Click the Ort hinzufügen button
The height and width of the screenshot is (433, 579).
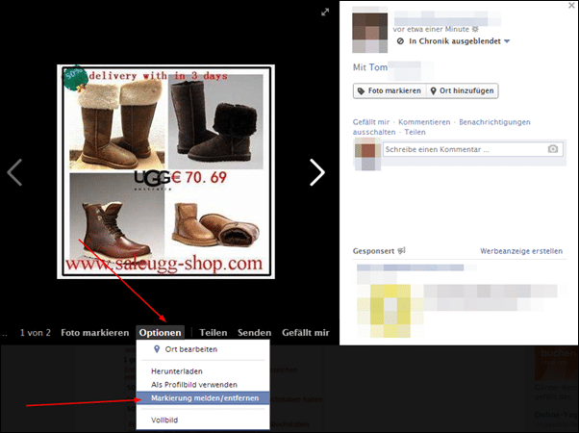pyautogui.click(x=463, y=90)
